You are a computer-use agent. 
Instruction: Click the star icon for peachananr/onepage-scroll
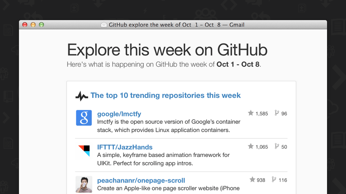(252, 179)
